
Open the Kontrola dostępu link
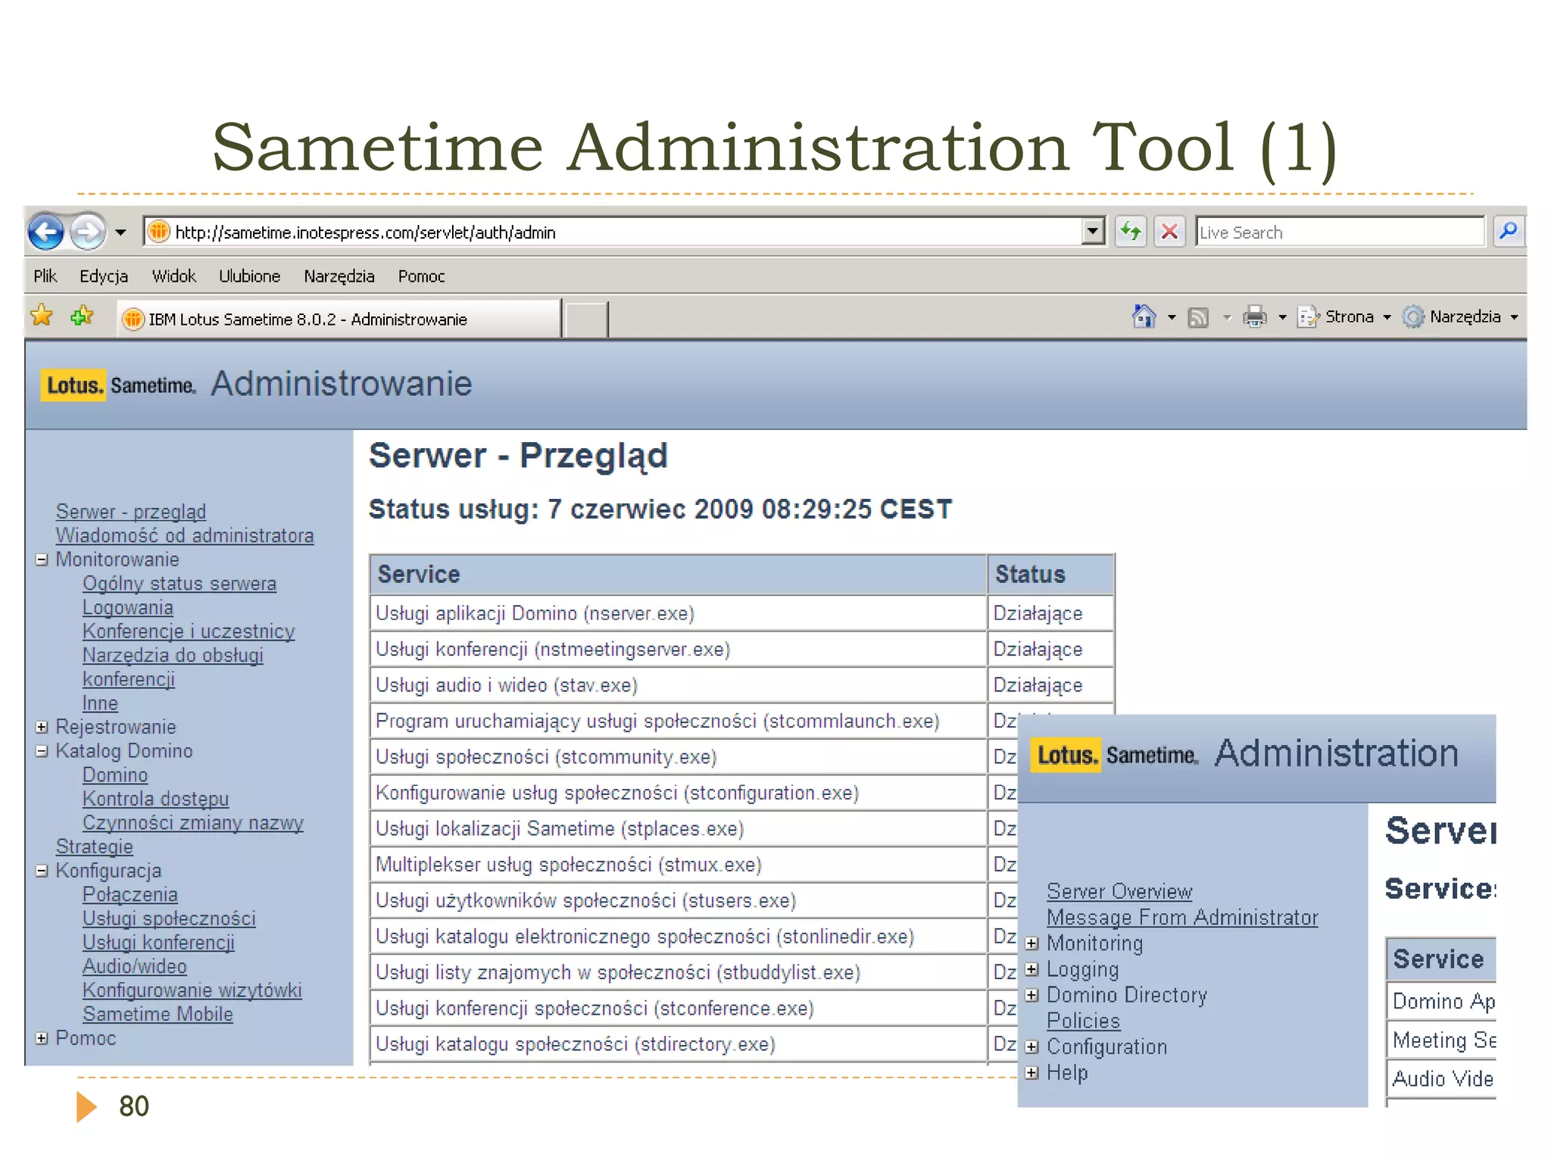155,799
